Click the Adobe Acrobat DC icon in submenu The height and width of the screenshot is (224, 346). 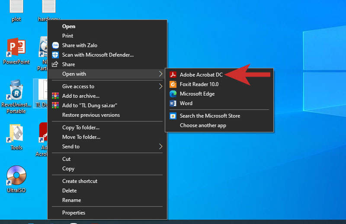coord(173,75)
